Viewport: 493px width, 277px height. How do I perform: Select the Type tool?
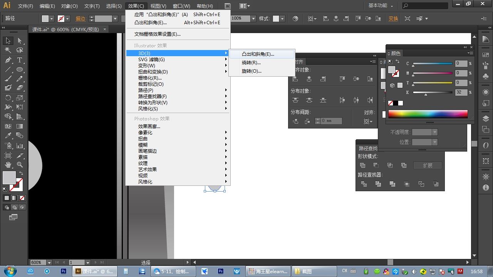tap(20, 60)
